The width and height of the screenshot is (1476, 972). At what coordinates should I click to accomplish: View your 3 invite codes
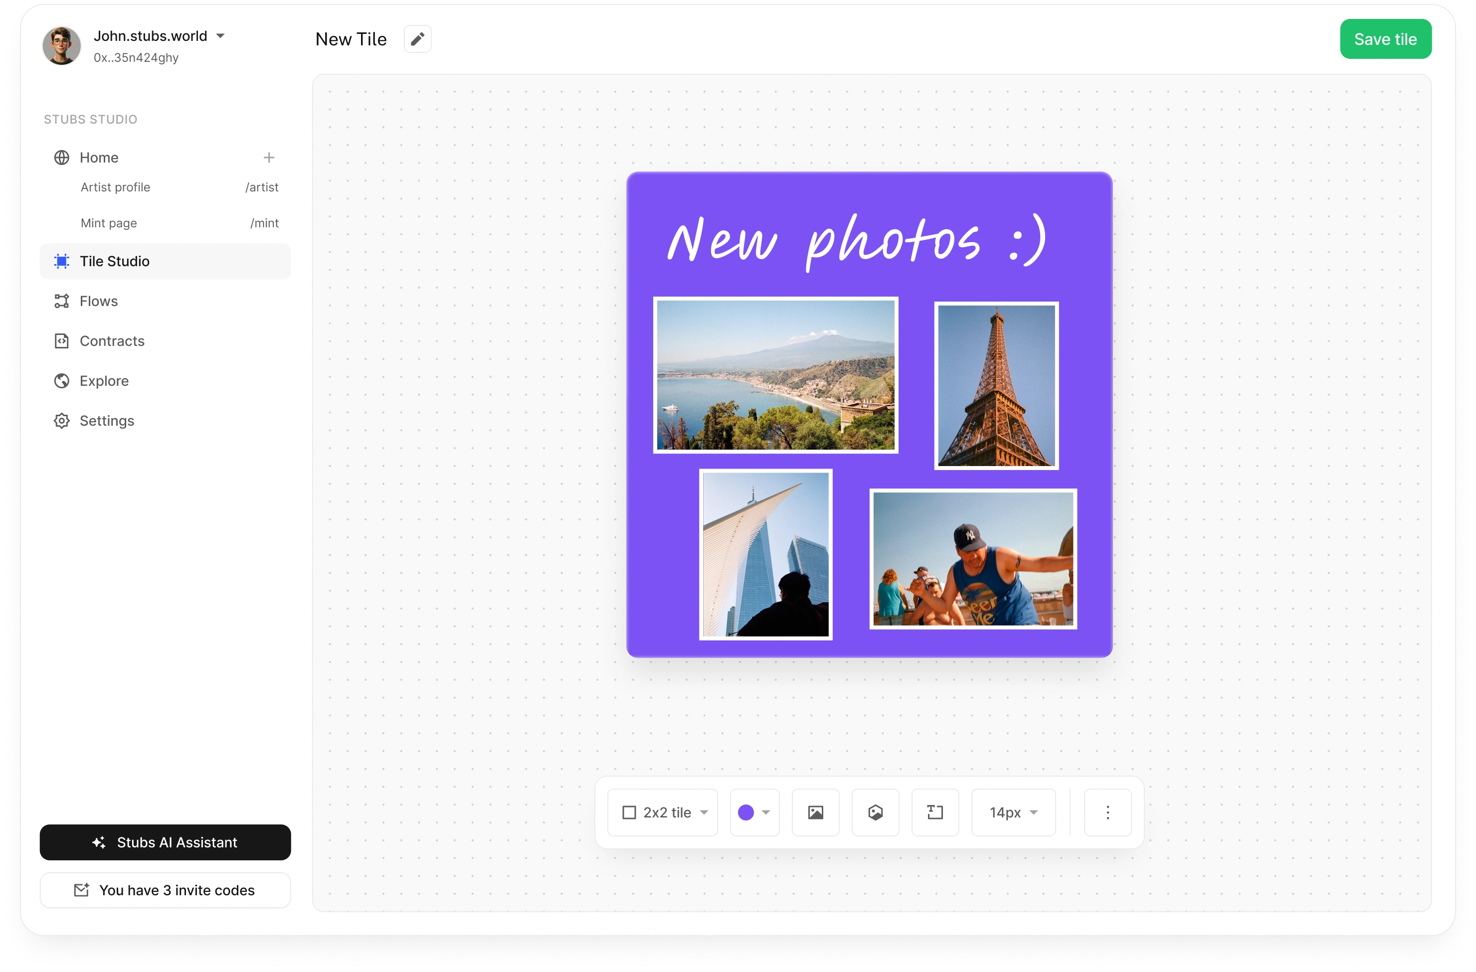pos(165,890)
